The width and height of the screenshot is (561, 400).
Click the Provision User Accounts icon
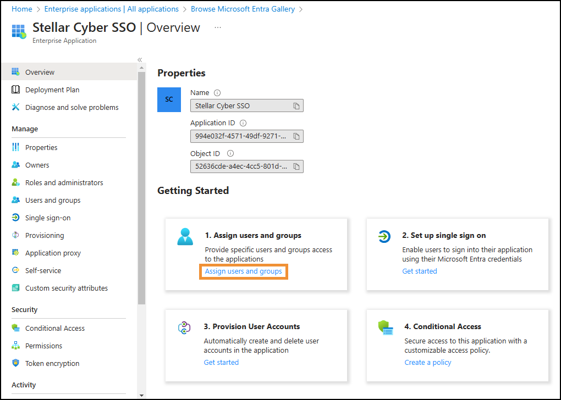pos(184,328)
